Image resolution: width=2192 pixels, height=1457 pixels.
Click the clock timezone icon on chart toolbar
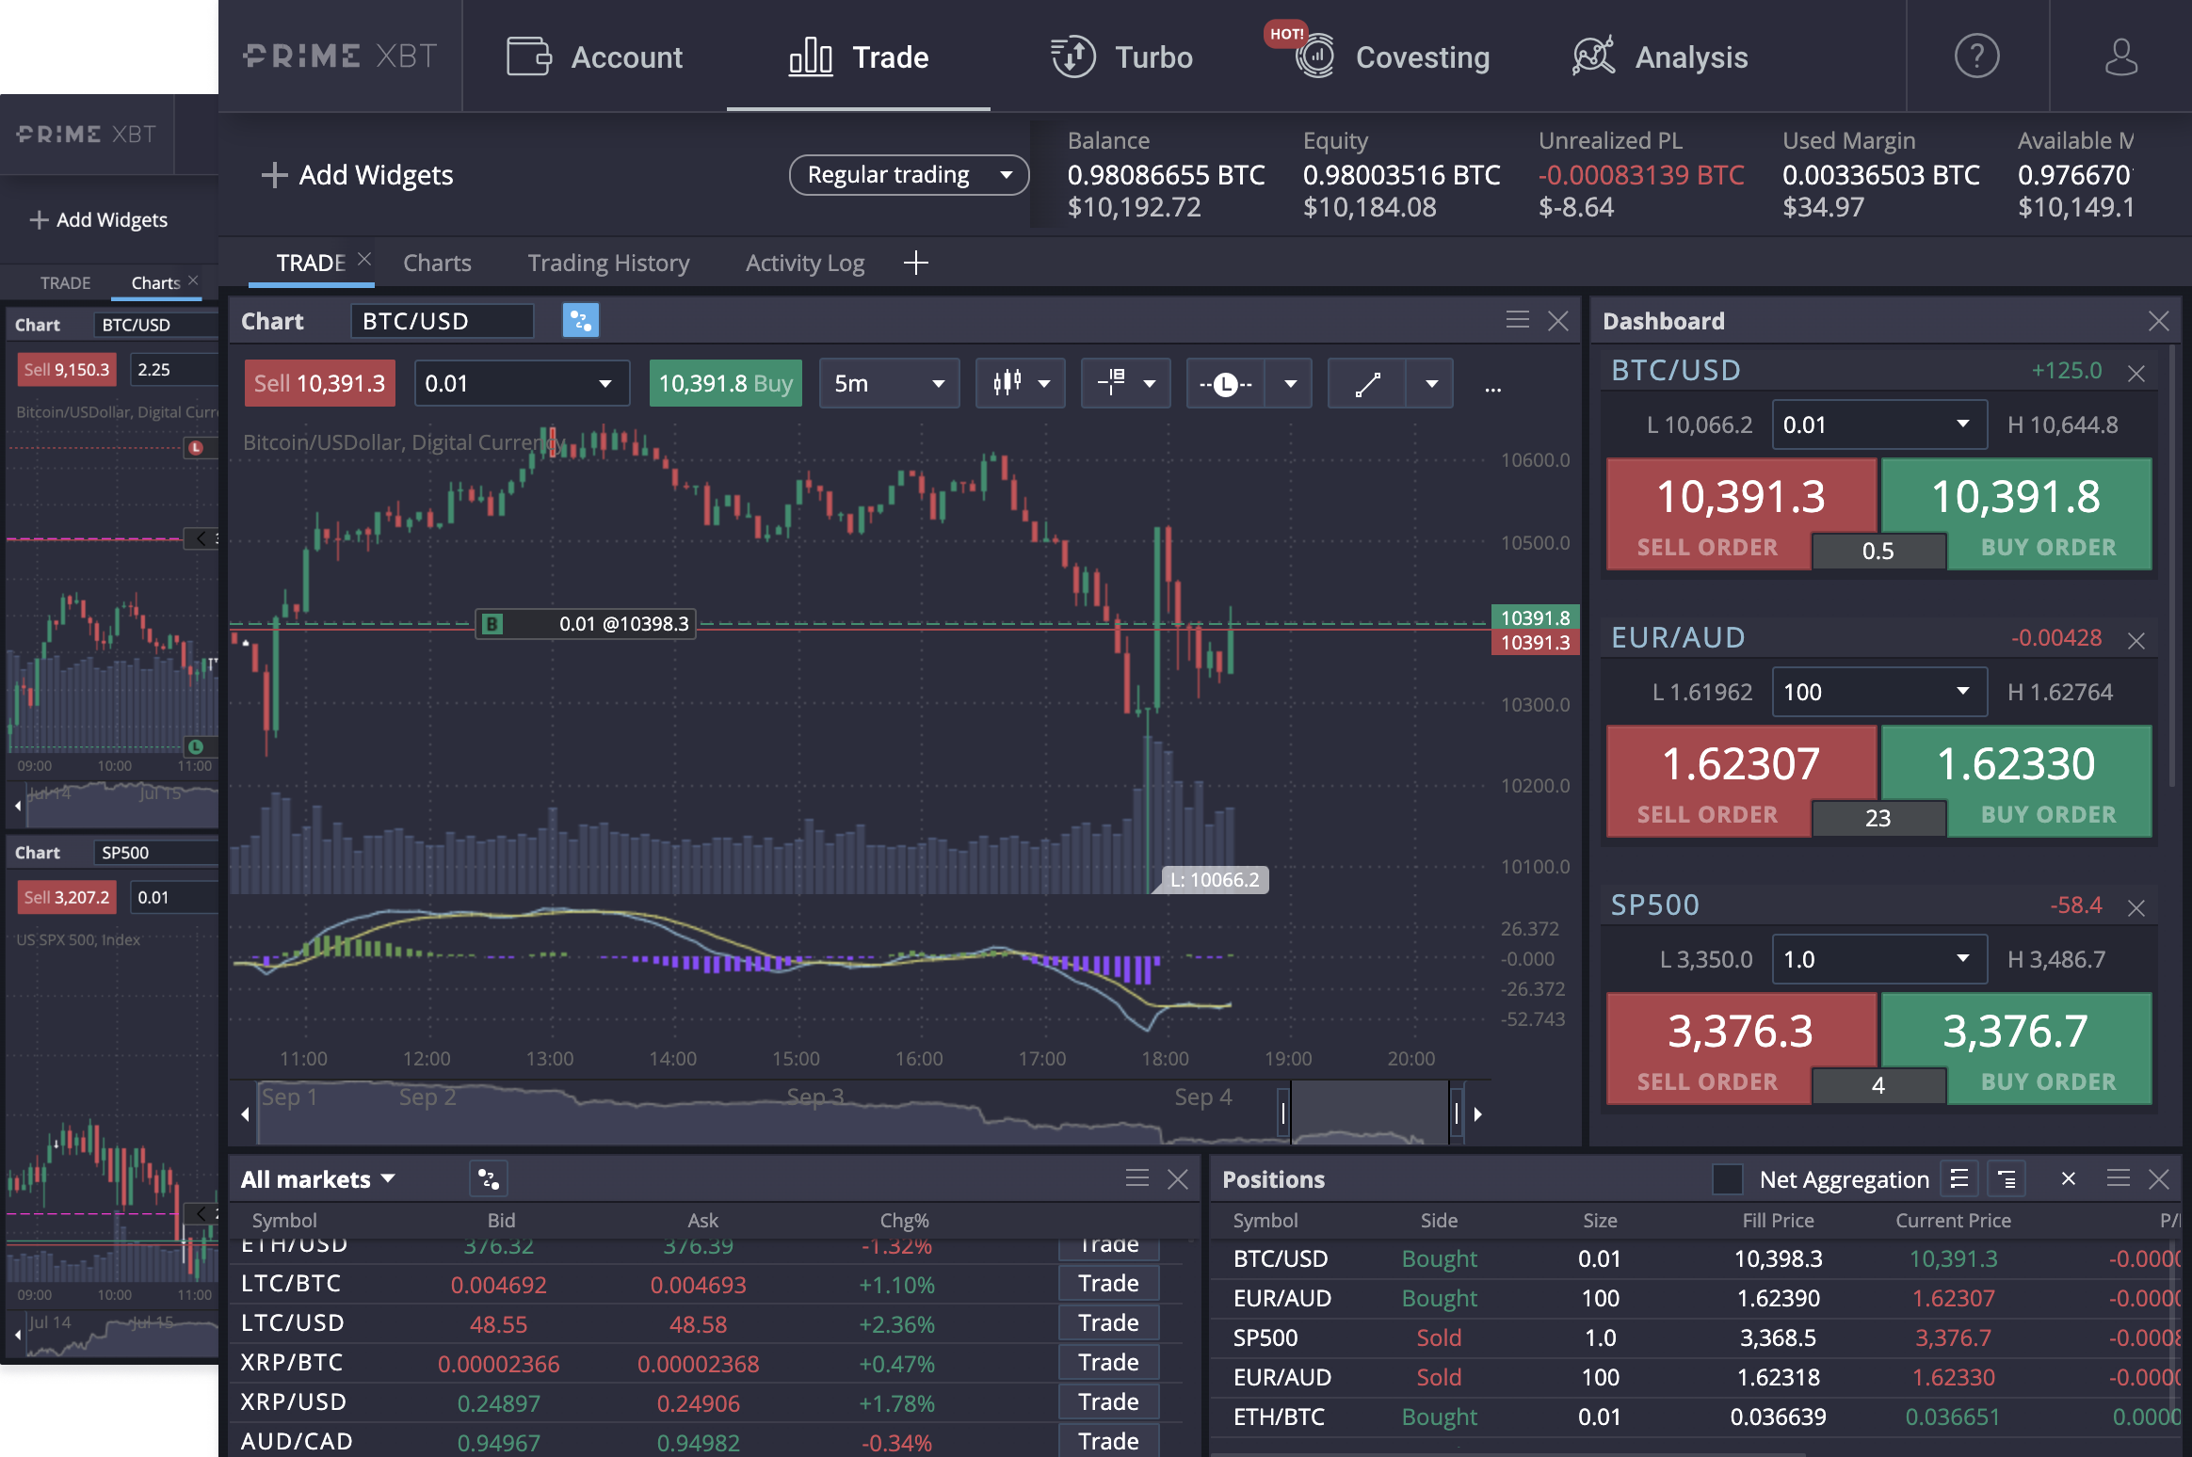coord(1229,383)
